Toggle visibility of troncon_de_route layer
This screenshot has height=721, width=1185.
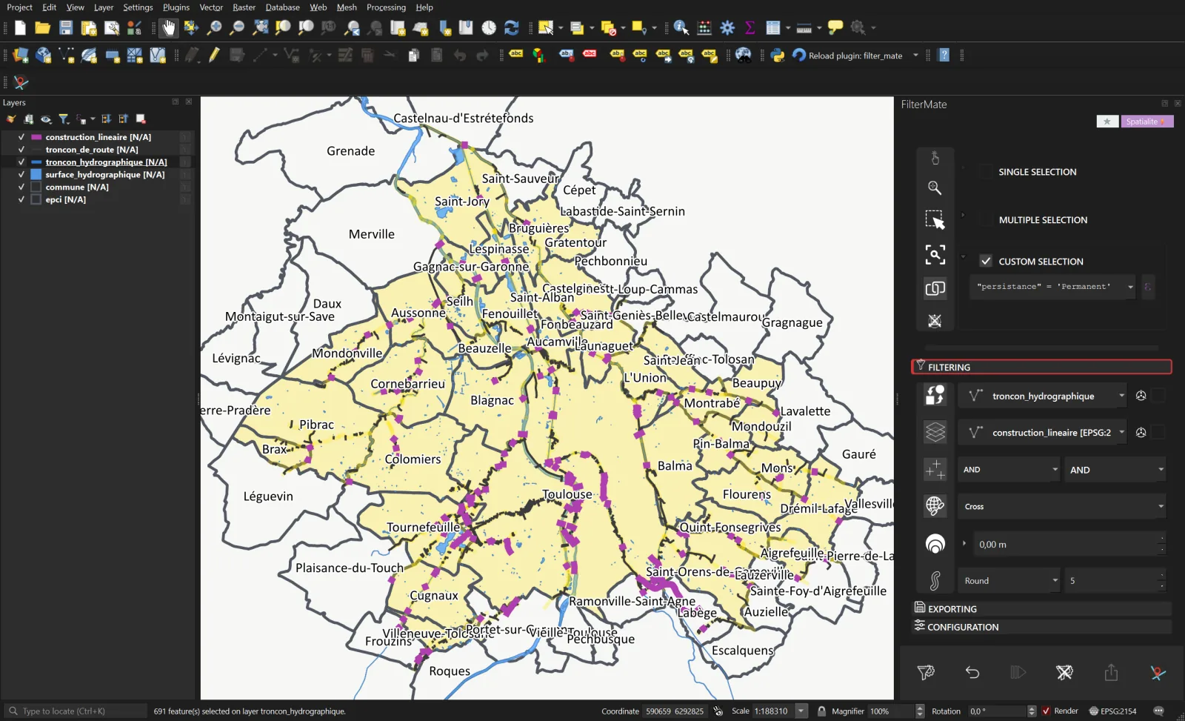click(21, 150)
